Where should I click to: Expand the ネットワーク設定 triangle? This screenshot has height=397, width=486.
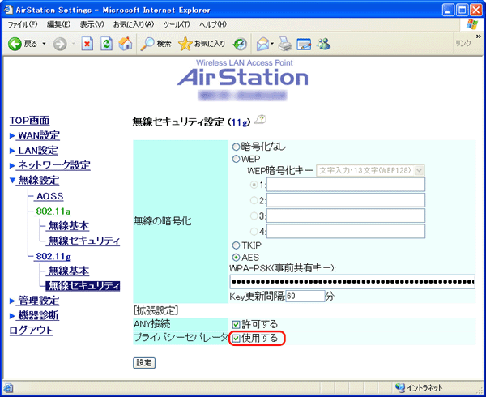coord(12,165)
